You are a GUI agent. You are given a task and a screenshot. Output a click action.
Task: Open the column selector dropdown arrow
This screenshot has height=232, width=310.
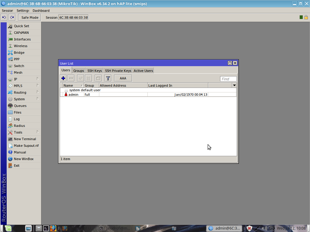[234, 85]
